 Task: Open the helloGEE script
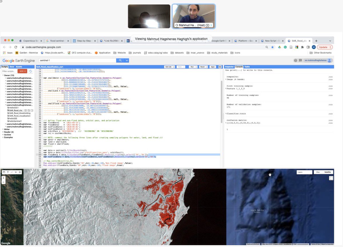[x=13, y=119]
